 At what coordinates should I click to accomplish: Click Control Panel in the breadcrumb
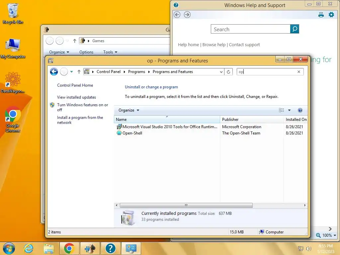click(109, 72)
